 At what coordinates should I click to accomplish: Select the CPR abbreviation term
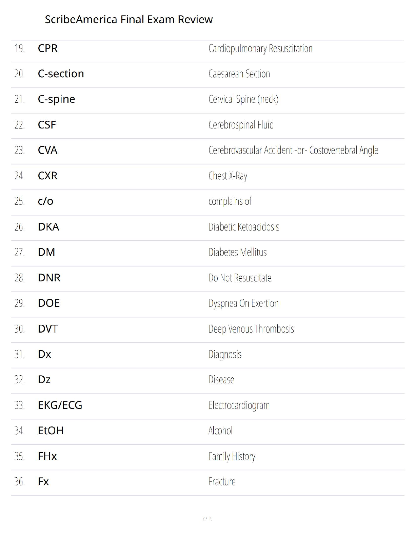pos(48,48)
